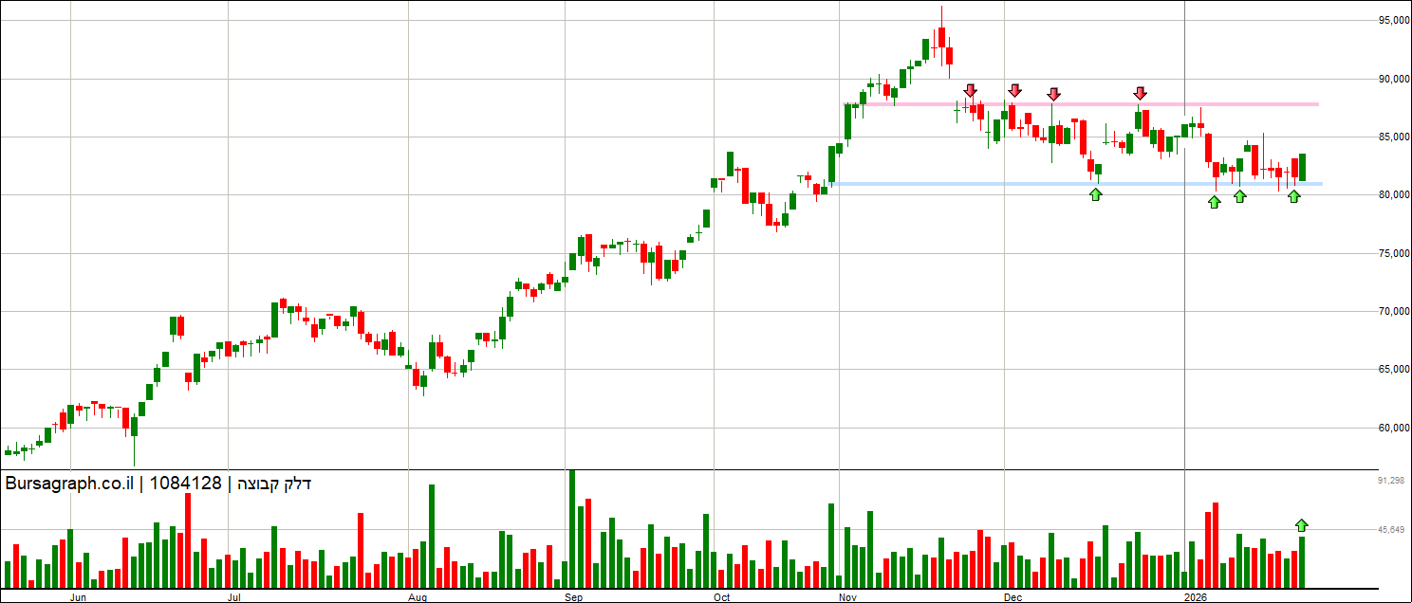
Task: Click the 91,298 volume axis label
Action: tap(1391, 481)
